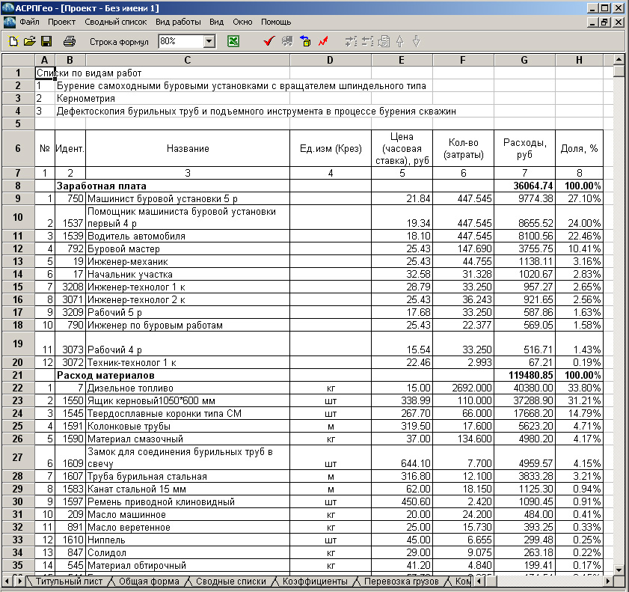
Task: Click the Excel export icon
Action: pyautogui.click(x=233, y=41)
